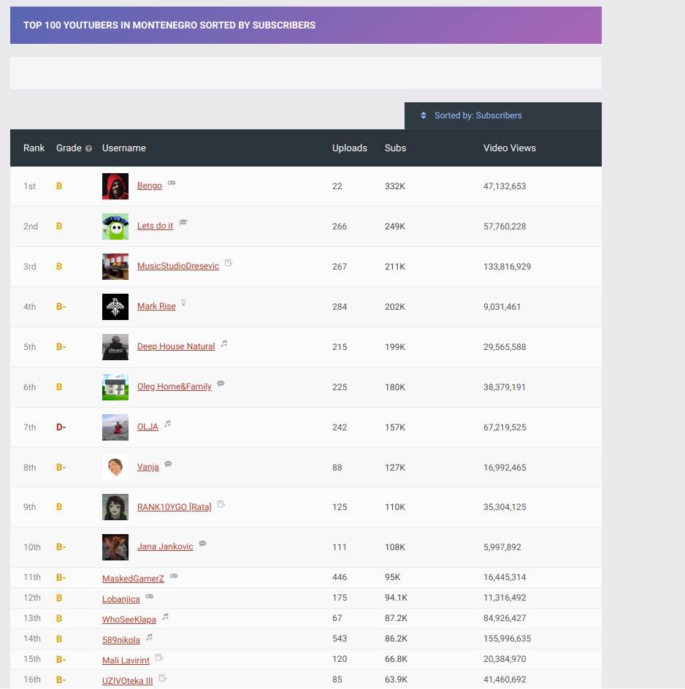
Task: Click the purple title banner at the top
Action: point(305,25)
